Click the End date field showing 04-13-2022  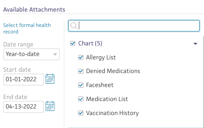click(23, 107)
